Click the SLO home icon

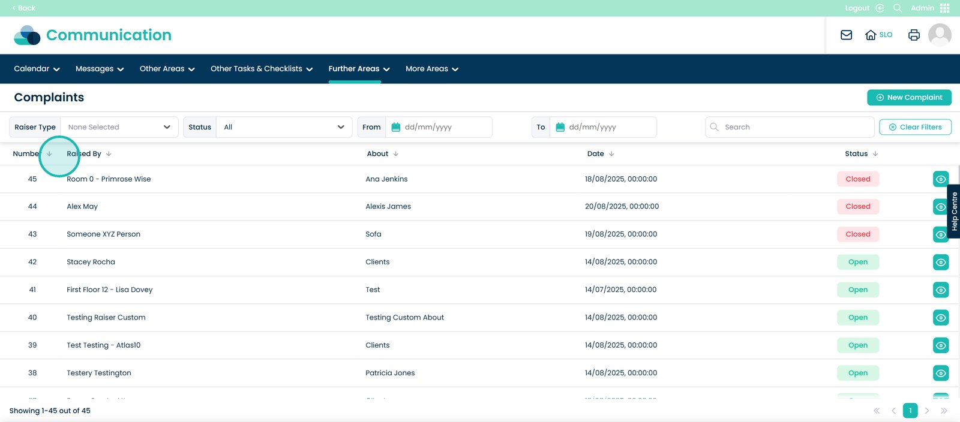[871, 35]
